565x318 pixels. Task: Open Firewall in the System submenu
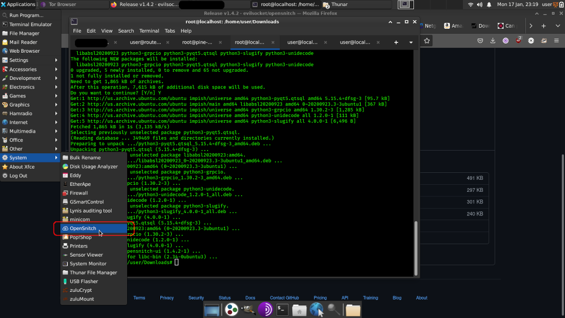click(93, 193)
